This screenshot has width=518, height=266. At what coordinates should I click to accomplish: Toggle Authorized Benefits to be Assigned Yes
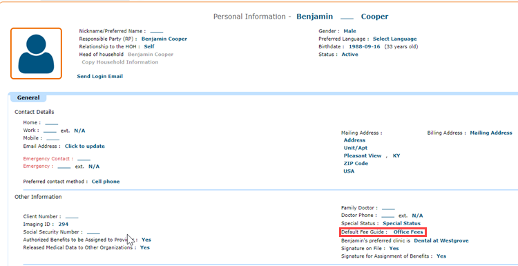[146, 240]
